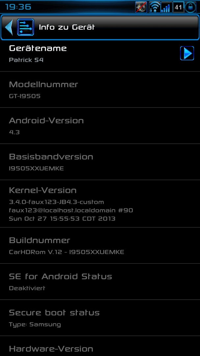Tap the Secure boot status row
This screenshot has height=356, width=200.
(x=100, y=318)
